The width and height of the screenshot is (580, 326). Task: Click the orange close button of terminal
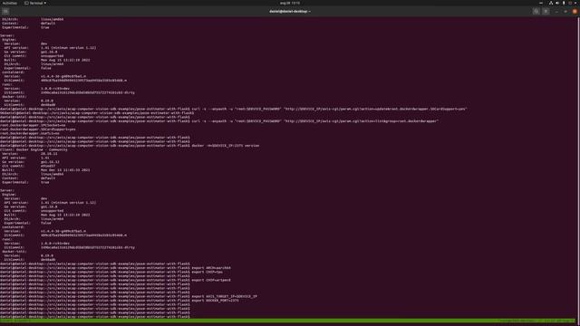(575, 12)
